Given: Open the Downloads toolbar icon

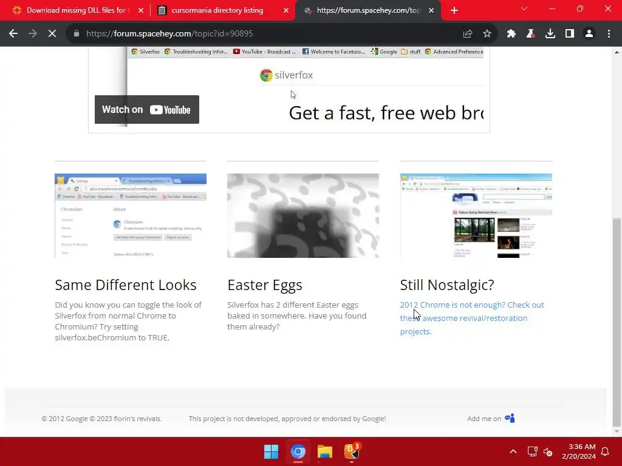Looking at the screenshot, I should (x=550, y=34).
